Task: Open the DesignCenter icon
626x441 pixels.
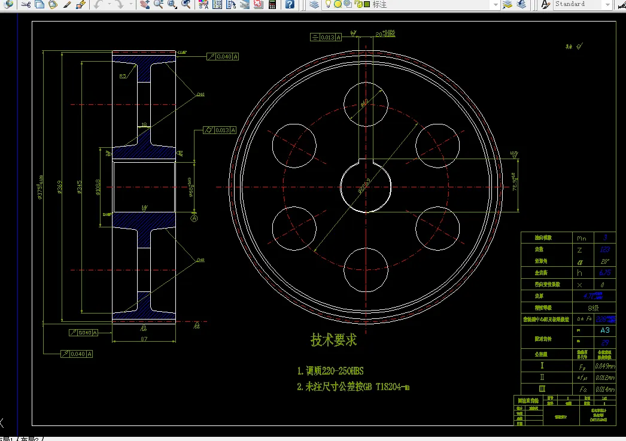Action: coord(217,4)
